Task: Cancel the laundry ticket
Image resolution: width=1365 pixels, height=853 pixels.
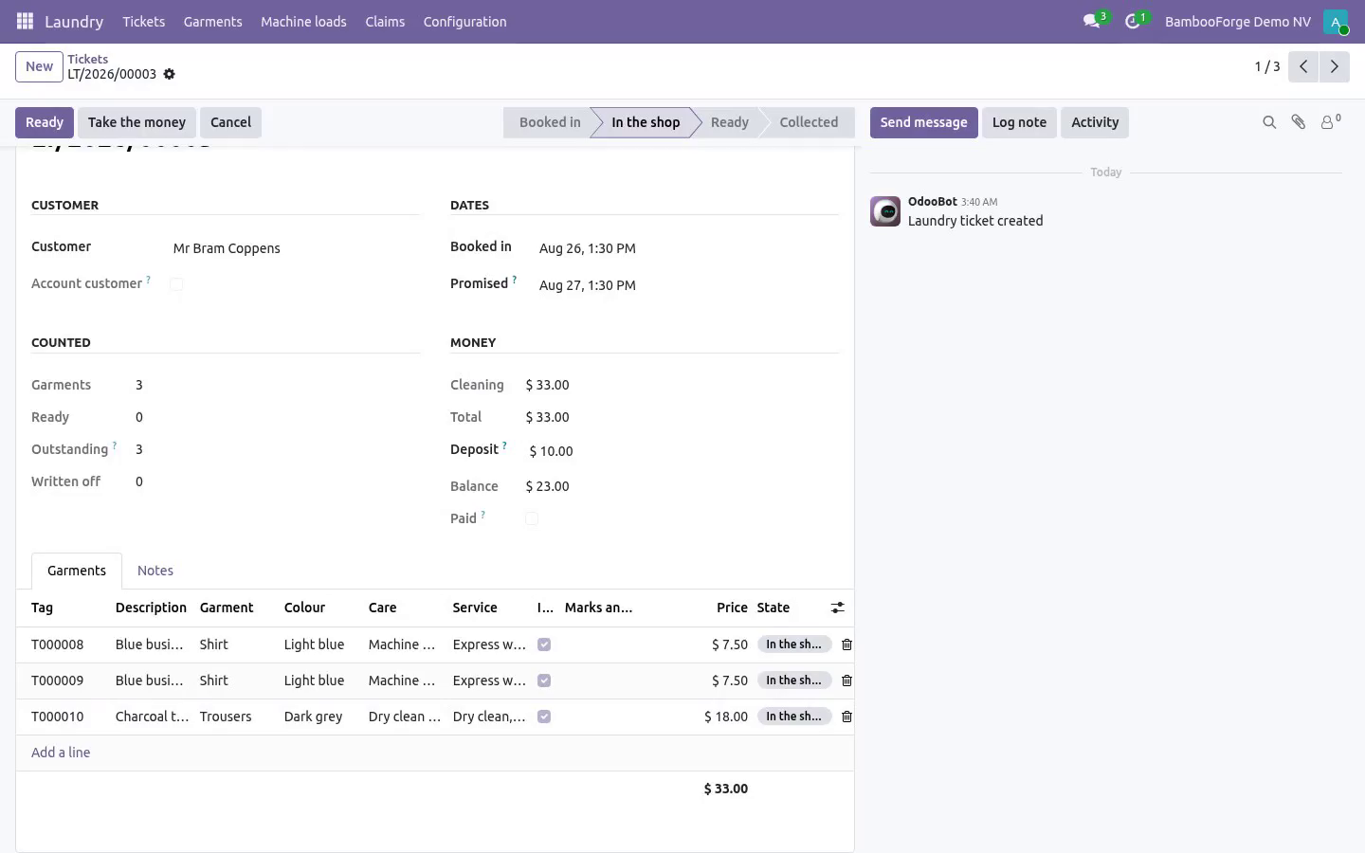Action: [230, 122]
